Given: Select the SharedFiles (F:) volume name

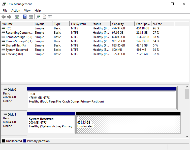Looking at the screenshot, I should tap(16, 45).
